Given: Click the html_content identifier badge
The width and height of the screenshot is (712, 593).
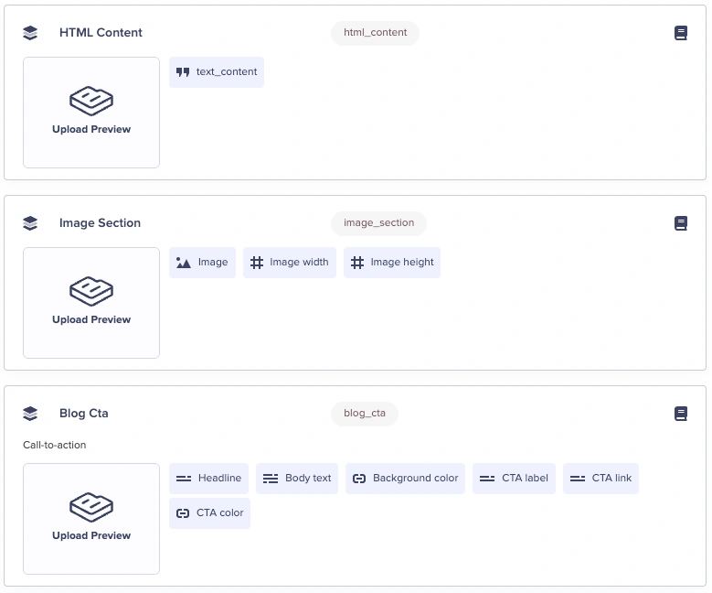Looking at the screenshot, I should pos(375,33).
